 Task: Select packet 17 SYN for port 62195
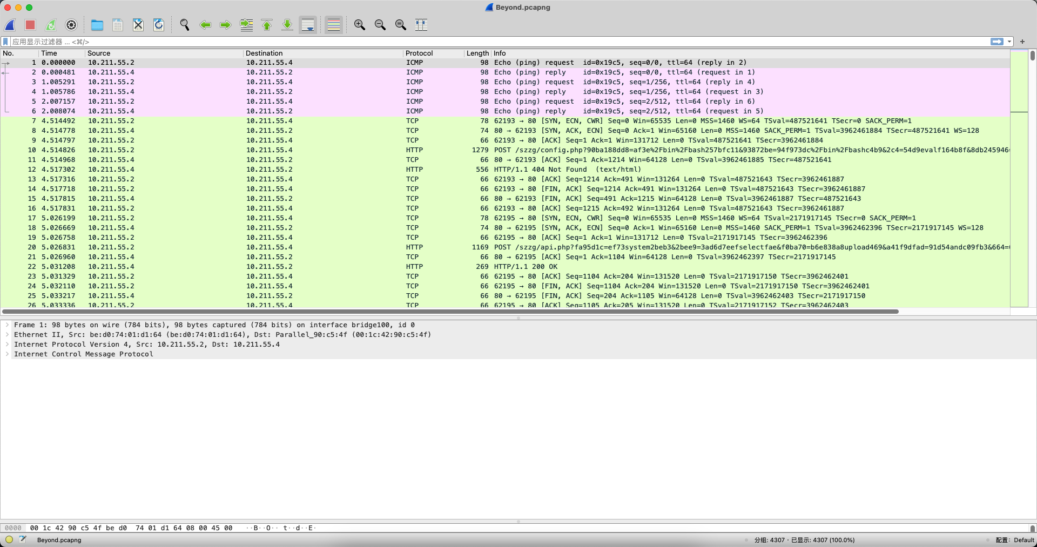(x=505, y=218)
